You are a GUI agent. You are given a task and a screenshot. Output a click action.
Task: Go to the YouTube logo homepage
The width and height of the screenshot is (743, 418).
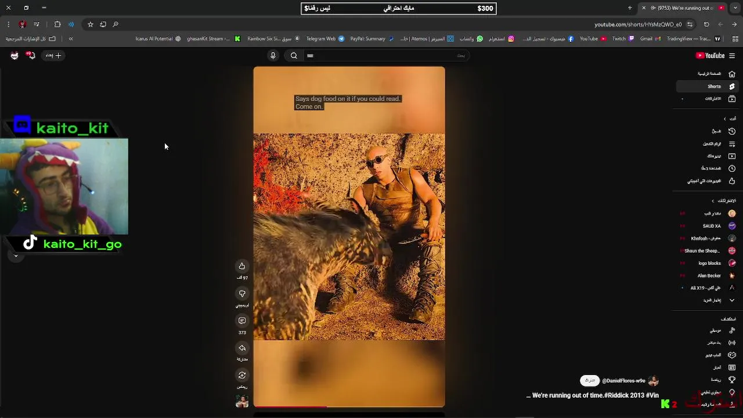click(x=710, y=56)
